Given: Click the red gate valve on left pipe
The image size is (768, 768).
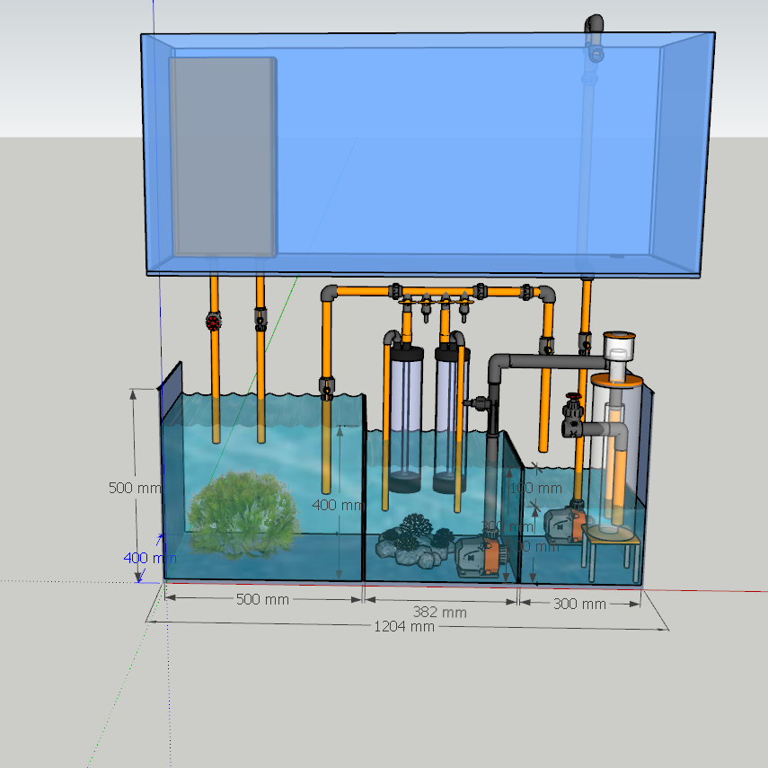Looking at the screenshot, I should click(213, 321).
